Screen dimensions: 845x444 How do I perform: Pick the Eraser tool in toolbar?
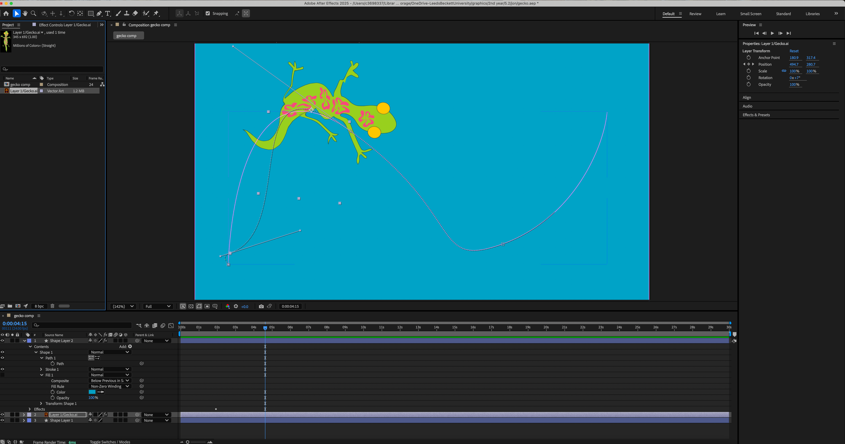coord(135,14)
